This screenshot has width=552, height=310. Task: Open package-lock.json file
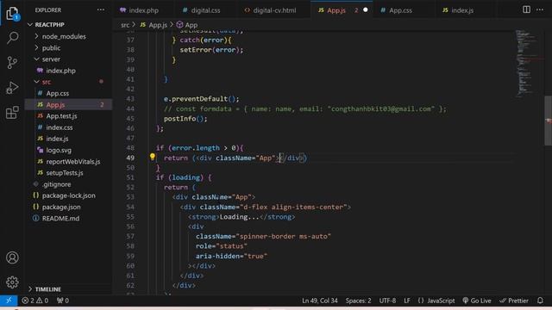click(x=69, y=195)
